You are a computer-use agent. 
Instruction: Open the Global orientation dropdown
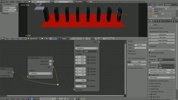(66, 39)
